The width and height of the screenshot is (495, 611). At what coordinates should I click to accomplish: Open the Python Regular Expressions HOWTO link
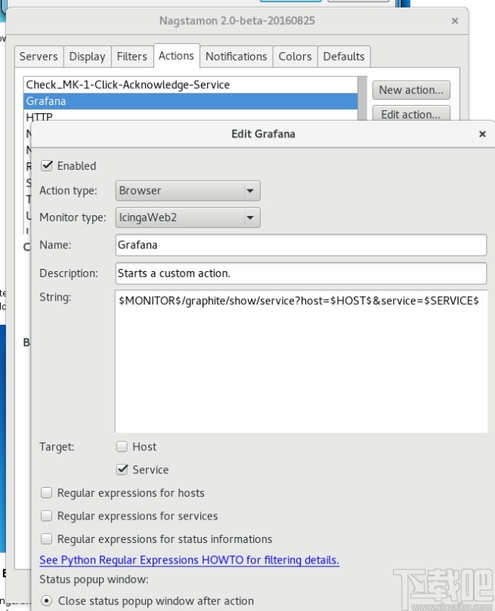(x=189, y=560)
